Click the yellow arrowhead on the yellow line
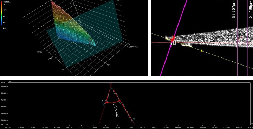 pyautogui.click(x=202, y=51)
